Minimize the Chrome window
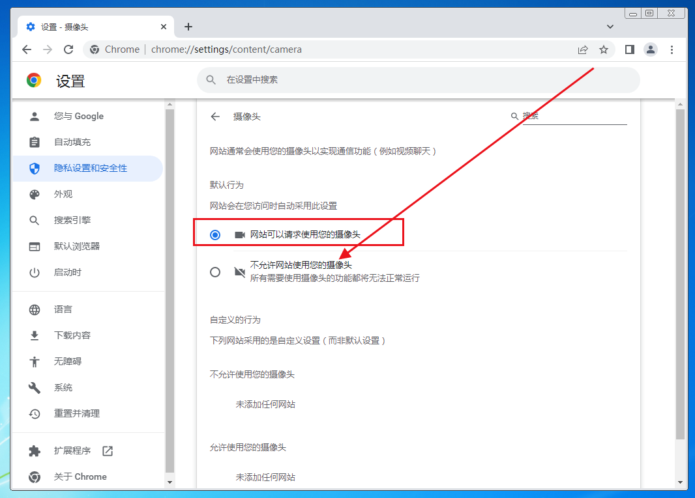The width and height of the screenshot is (695, 498). click(x=633, y=14)
